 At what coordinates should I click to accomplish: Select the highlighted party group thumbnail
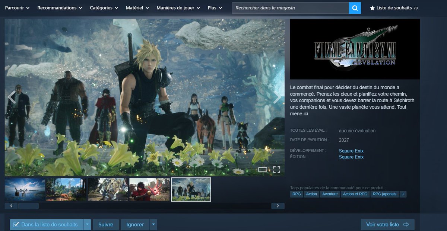[x=191, y=189]
